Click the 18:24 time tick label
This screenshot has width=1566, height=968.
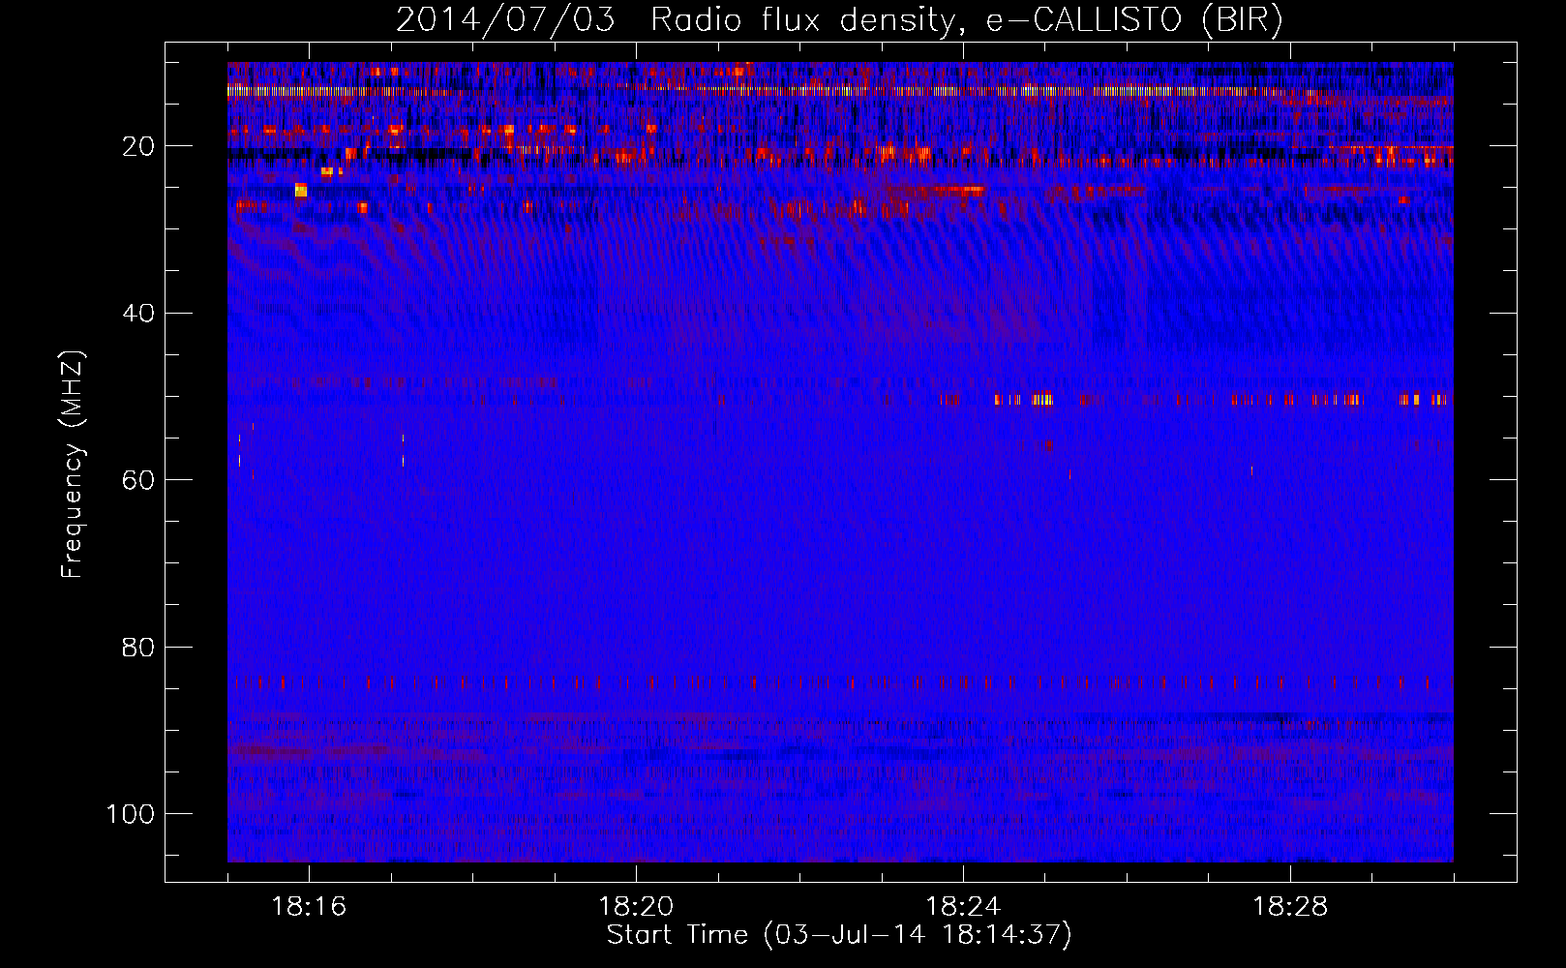point(963,907)
